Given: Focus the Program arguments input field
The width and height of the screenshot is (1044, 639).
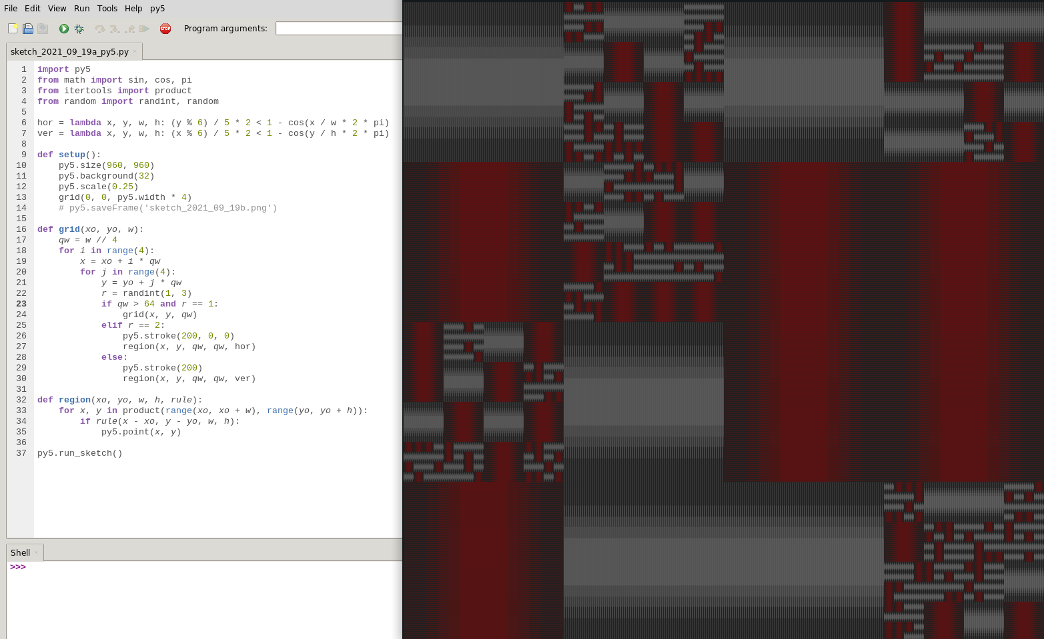Looking at the screenshot, I should click(x=339, y=29).
